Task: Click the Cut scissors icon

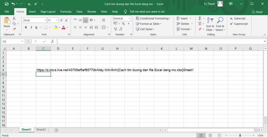Action: click(14, 19)
